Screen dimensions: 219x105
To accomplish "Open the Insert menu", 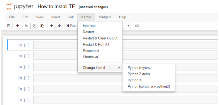I will pyautogui.click(x=55, y=17).
